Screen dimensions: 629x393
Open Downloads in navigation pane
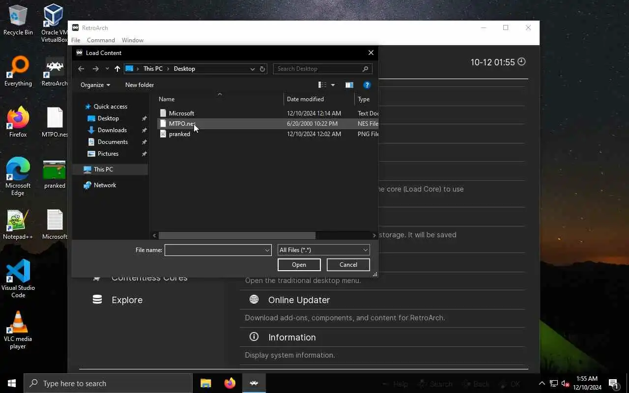click(x=112, y=130)
